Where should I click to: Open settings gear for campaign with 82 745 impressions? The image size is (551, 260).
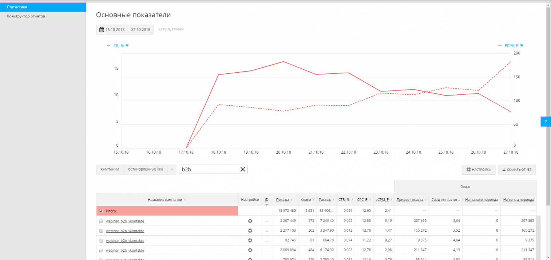pyautogui.click(x=250, y=240)
